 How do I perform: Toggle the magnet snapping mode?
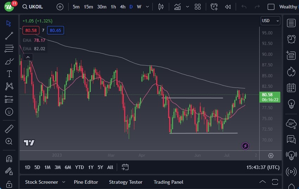coord(9,158)
